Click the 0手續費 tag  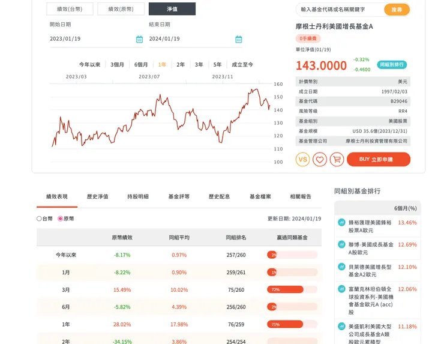tap(308, 38)
